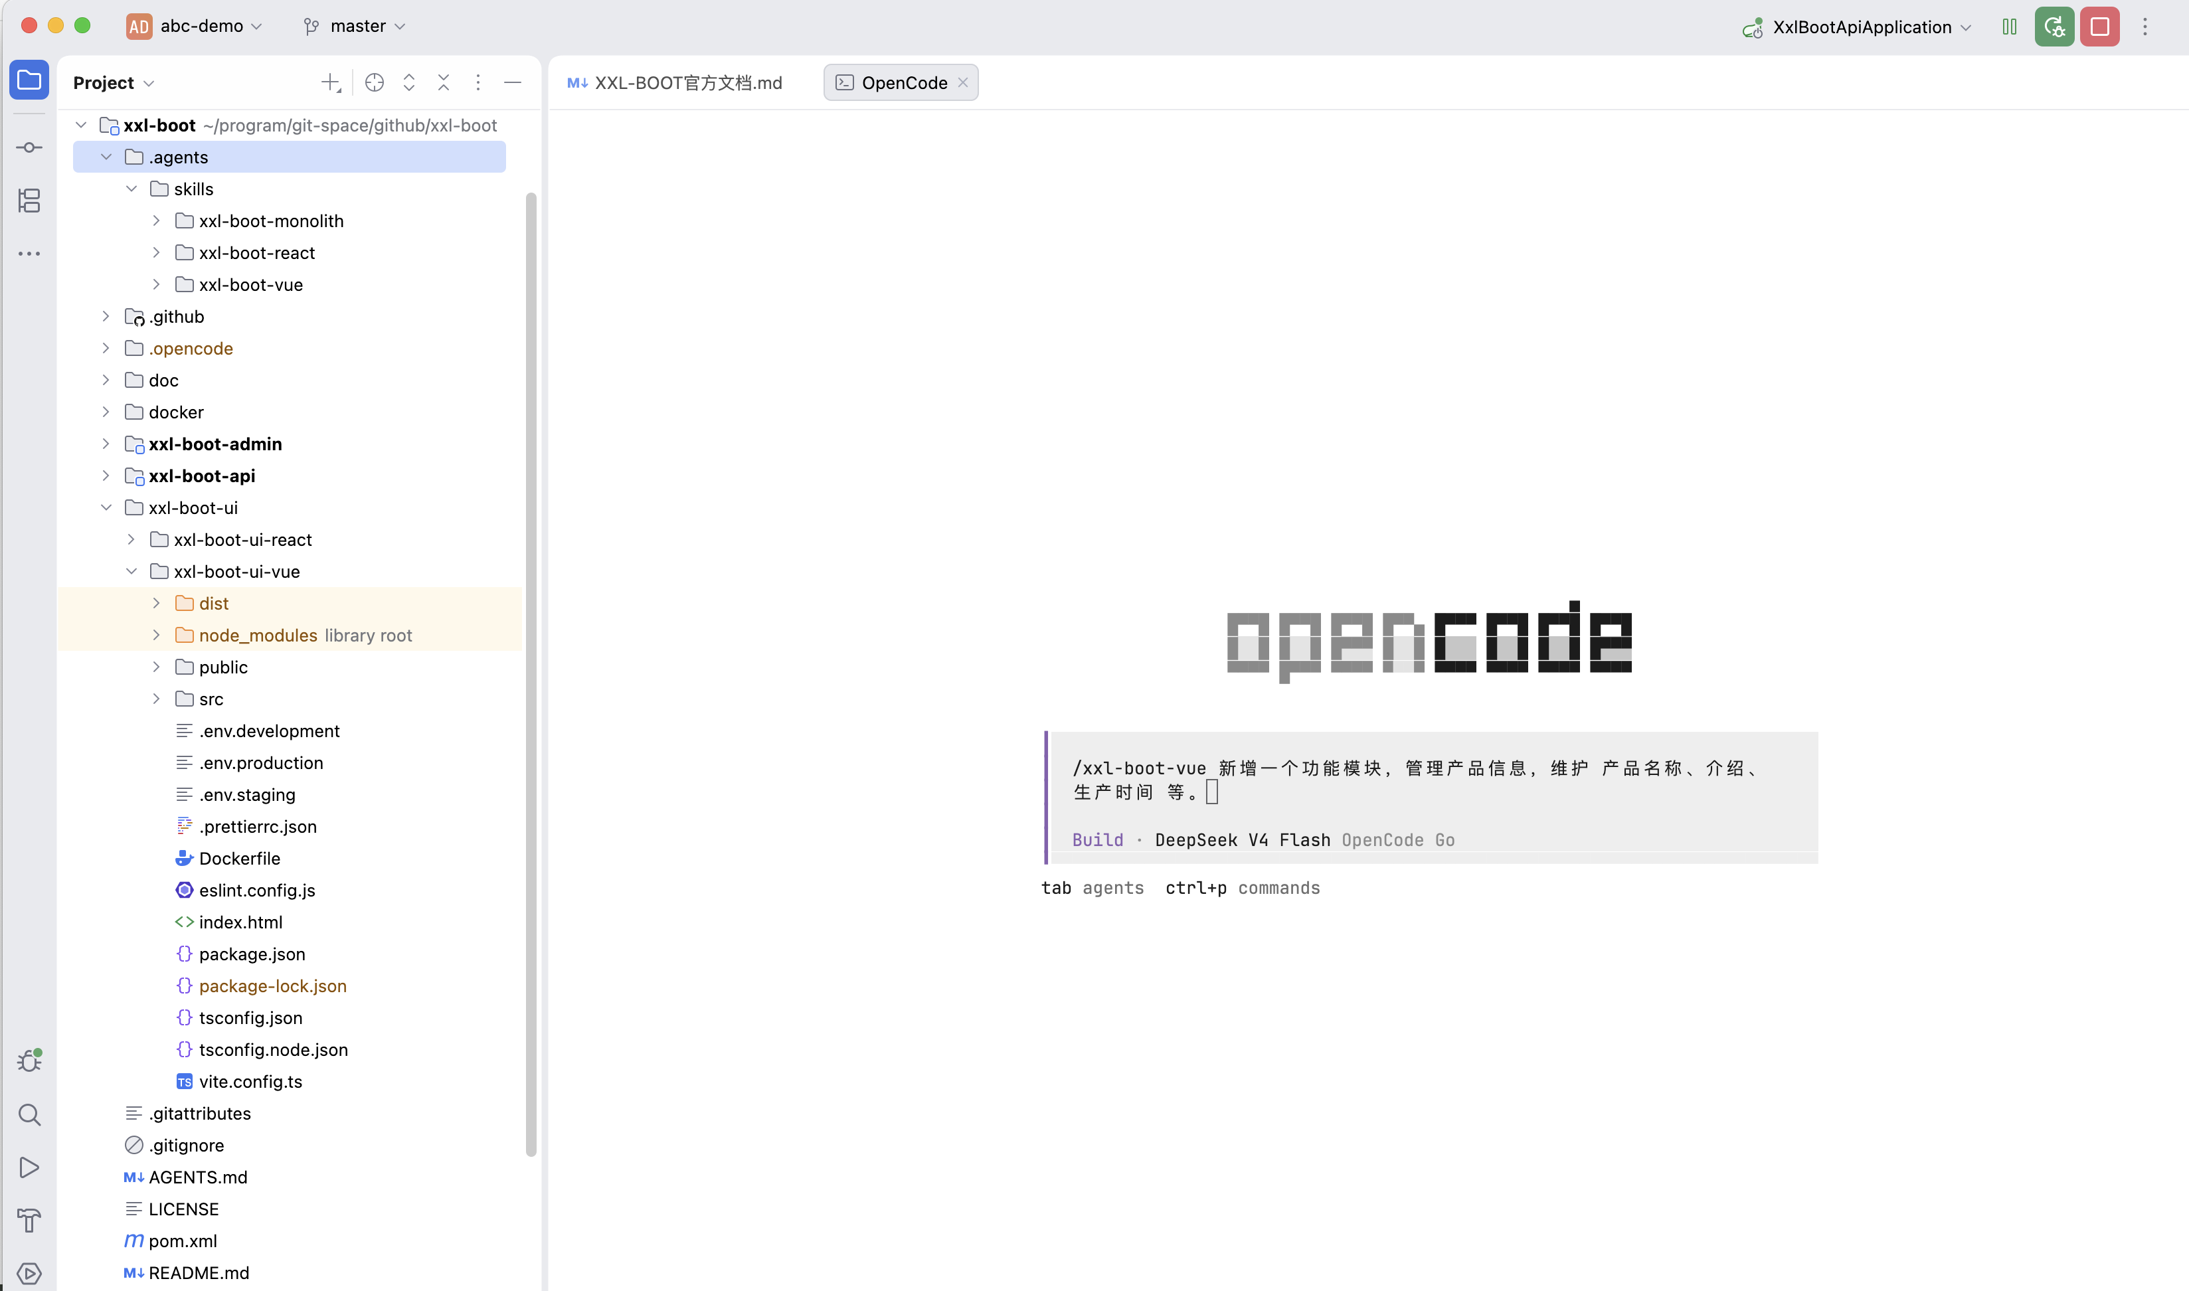The image size is (2189, 1291).
Task: Open README.md file
Action: pos(186,1274)
